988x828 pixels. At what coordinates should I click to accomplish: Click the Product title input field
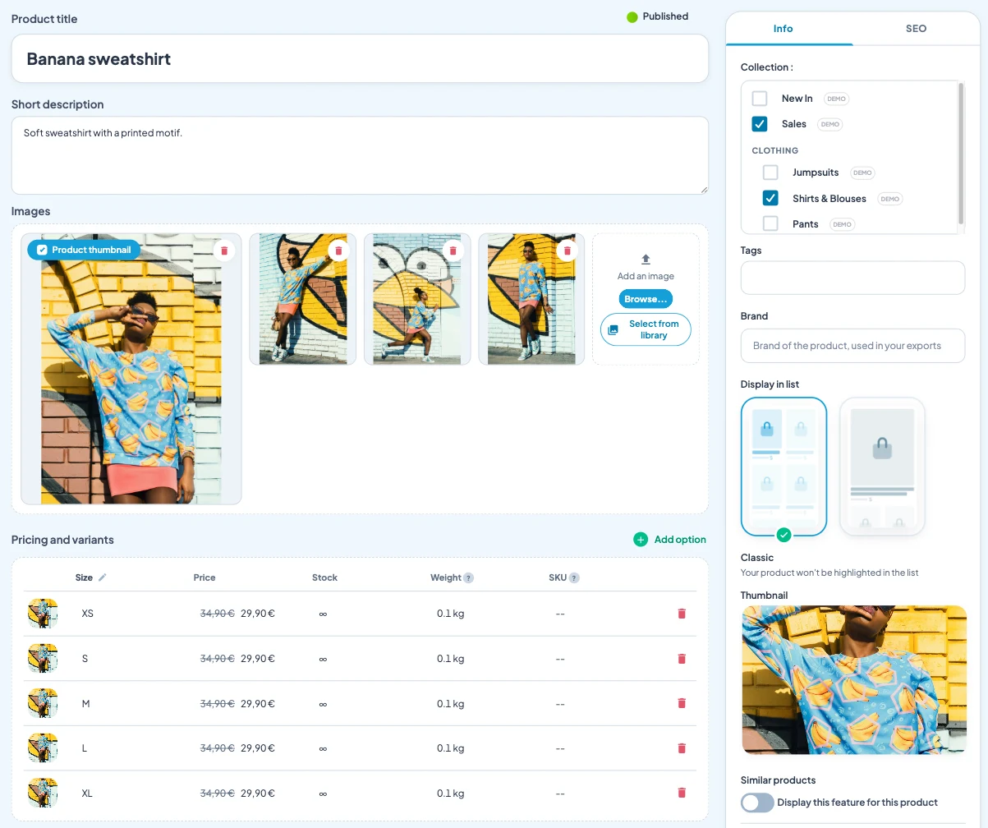(x=360, y=58)
